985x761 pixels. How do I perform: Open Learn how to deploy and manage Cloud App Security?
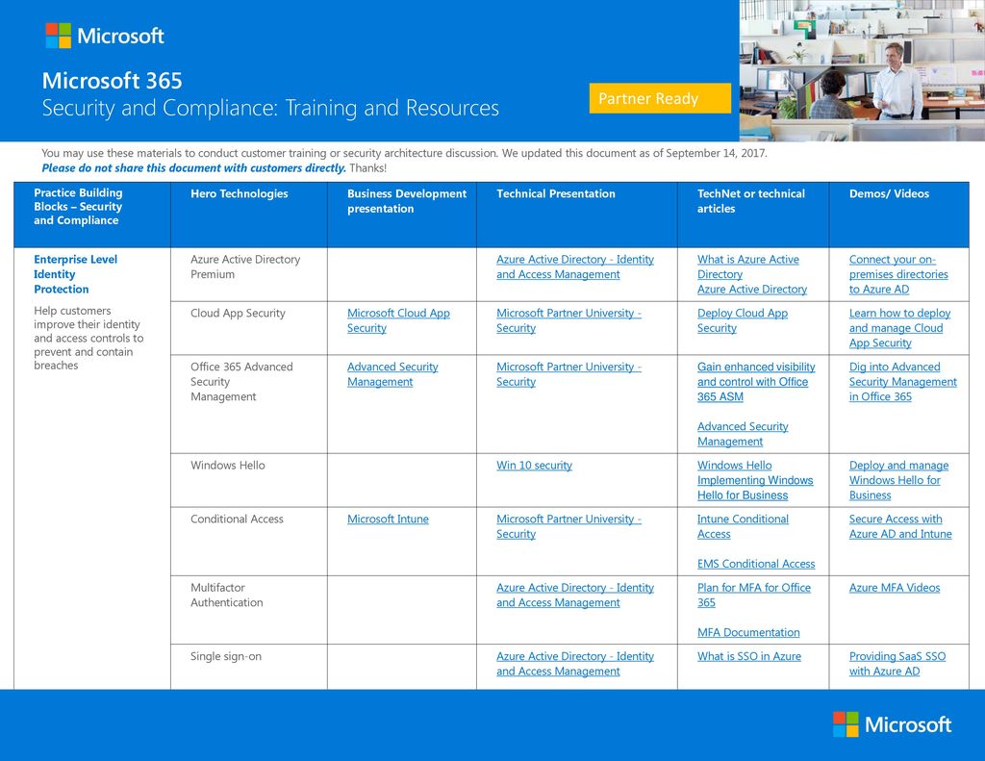tap(899, 328)
